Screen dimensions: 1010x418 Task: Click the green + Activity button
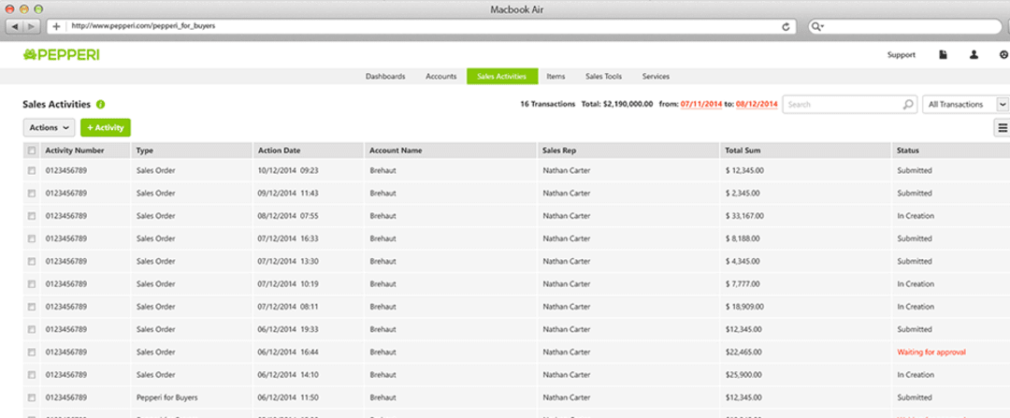(x=105, y=127)
